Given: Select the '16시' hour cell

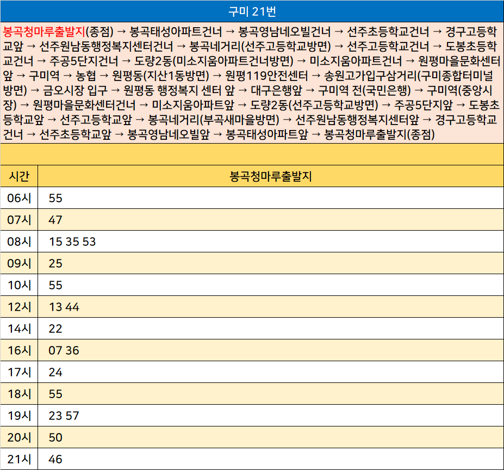Looking at the screenshot, I should [19, 350].
